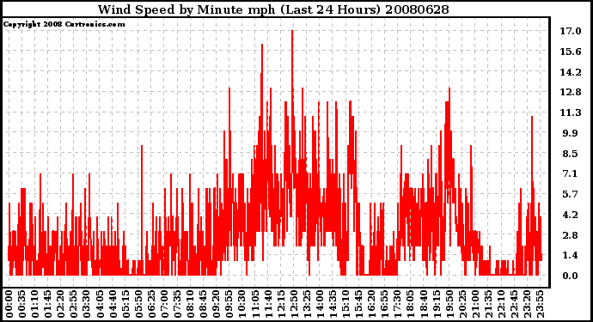
Task: Click the 13:25 time axis label
Action: [x=306, y=305]
